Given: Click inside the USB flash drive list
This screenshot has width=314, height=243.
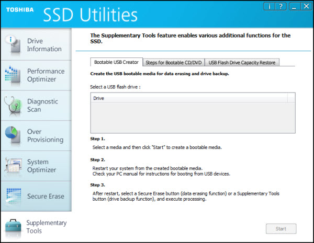Looking at the screenshot, I should 193,118.
